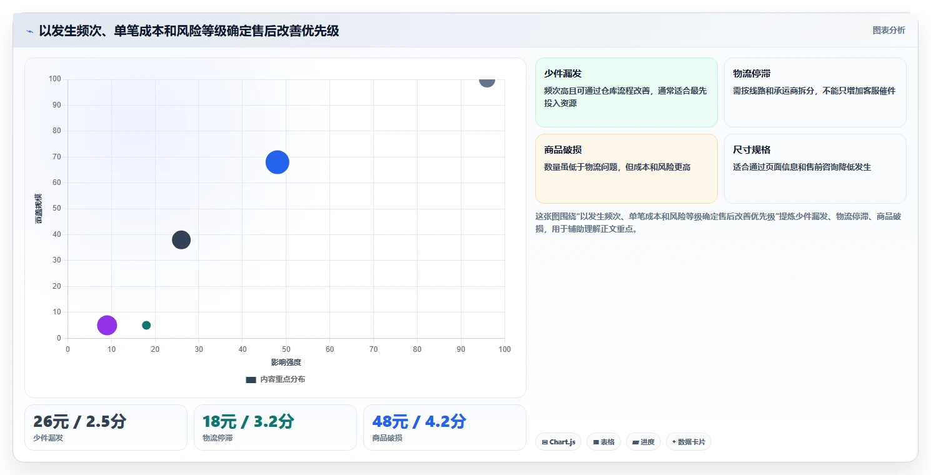Screen dimensions: 931x475
Task: Open the 尺寸规格 description card
Action: [815, 169]
